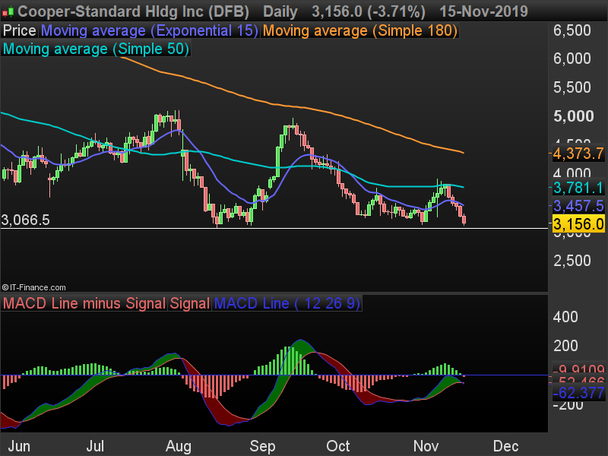Screen dimensions: 608x456
Task: Click the Dec label on time axis
Action: [x=505, y=446]
